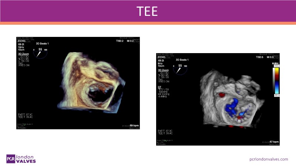The width and height of the screenshot is (296, 166).
Task: Open the pcrlondonvalves.com link
Action: [268, 159]
